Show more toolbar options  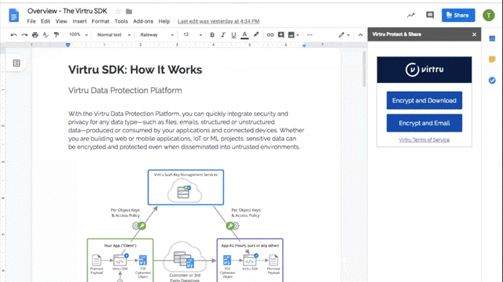[x=310, y=34]
